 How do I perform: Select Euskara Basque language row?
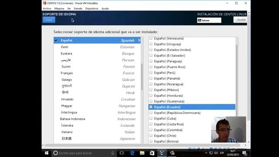[97, 54]
